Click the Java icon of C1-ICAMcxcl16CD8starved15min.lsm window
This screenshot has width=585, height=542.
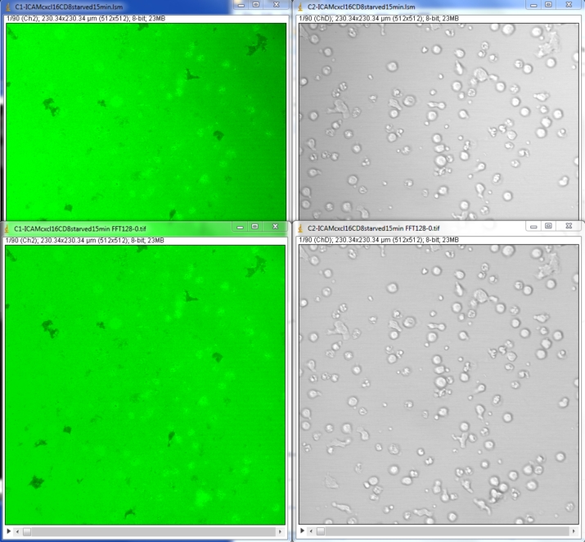tap(7, 6)
